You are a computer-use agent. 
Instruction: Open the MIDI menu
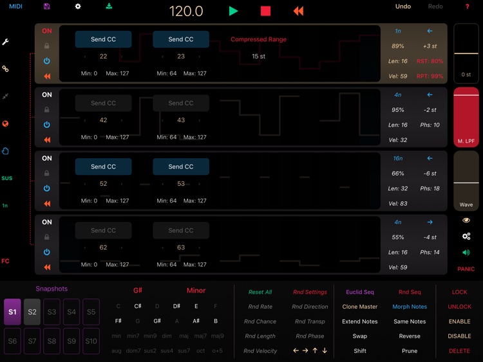pyautogui.click(x=15, y=6)
